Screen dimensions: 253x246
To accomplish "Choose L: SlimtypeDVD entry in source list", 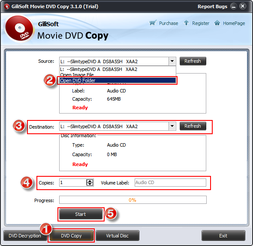I will click(117, 69).
